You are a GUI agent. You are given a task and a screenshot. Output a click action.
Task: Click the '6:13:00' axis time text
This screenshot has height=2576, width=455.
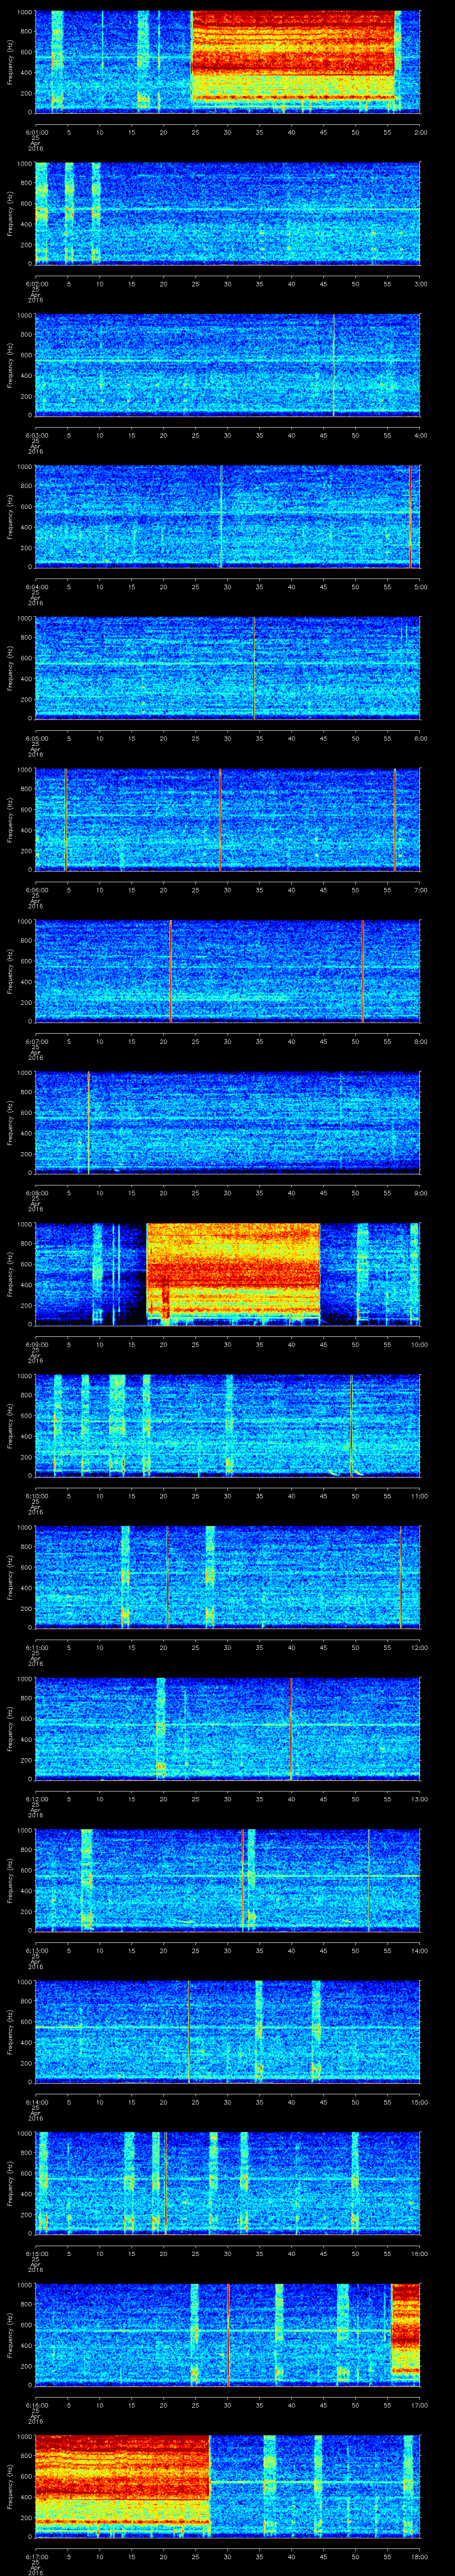[36, 1951]
